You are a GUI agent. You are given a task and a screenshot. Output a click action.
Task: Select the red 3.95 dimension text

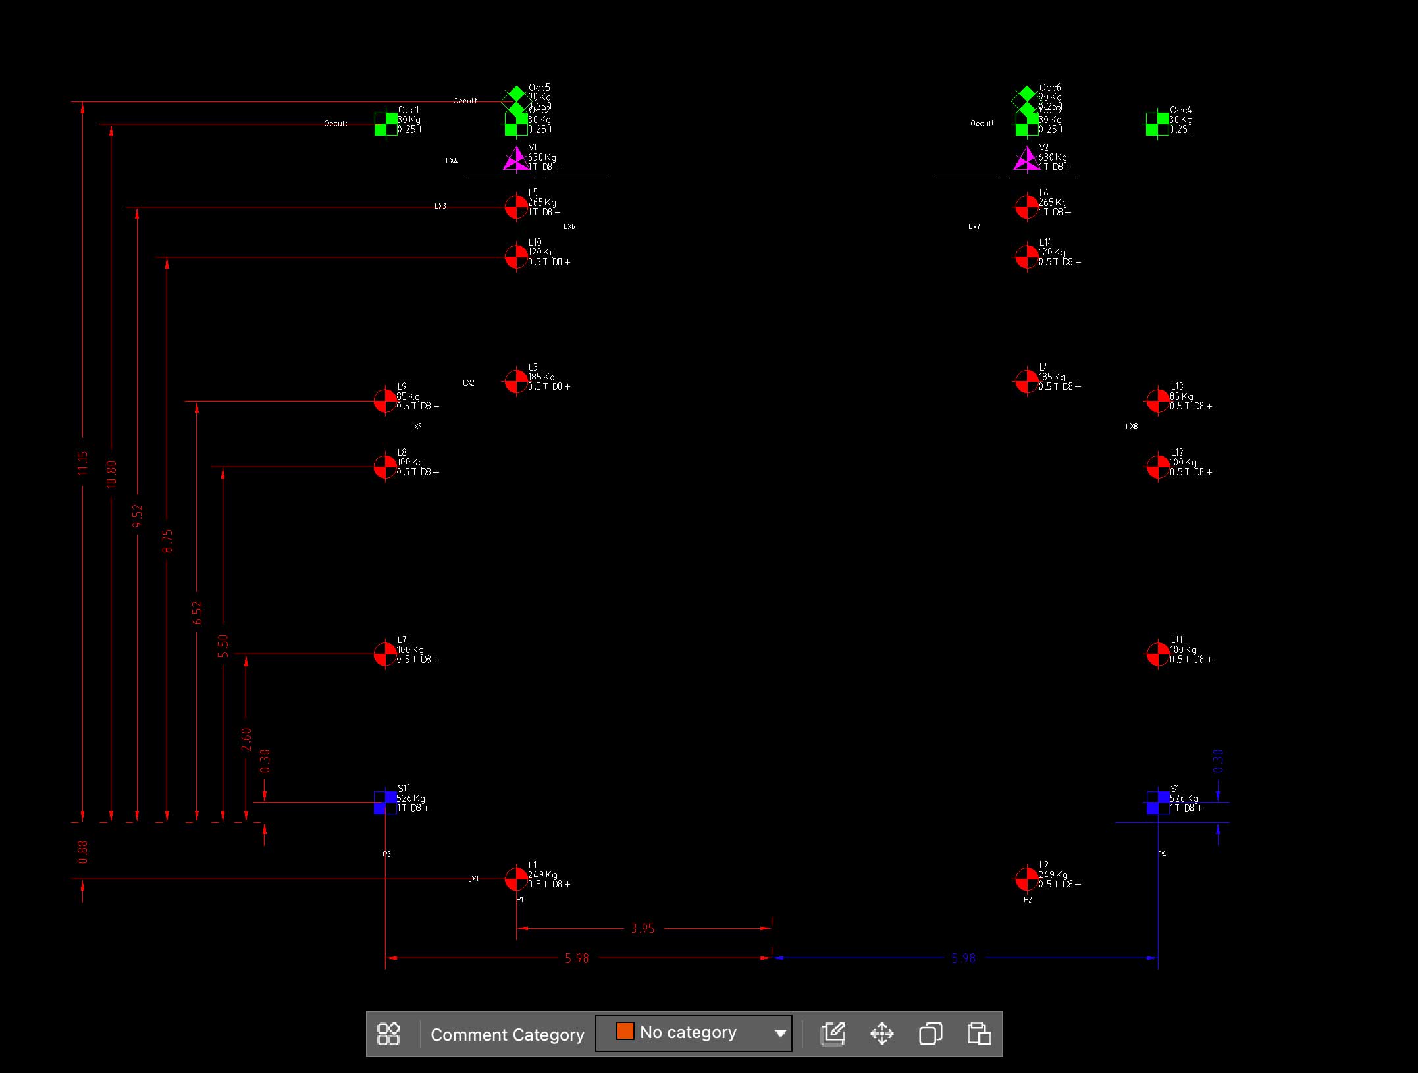(x=643, y=929)
